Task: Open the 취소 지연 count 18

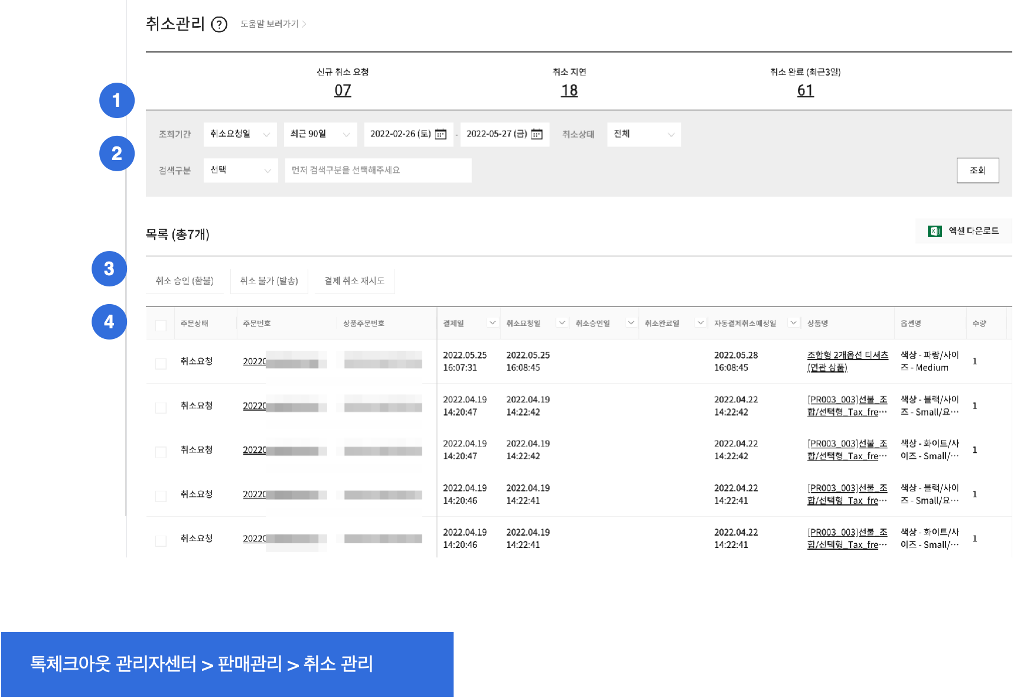Action: coord(569,91)
